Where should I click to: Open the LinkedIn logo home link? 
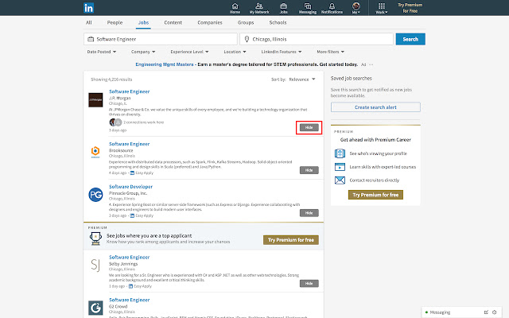pyautogui.click(x=88, y=8)
